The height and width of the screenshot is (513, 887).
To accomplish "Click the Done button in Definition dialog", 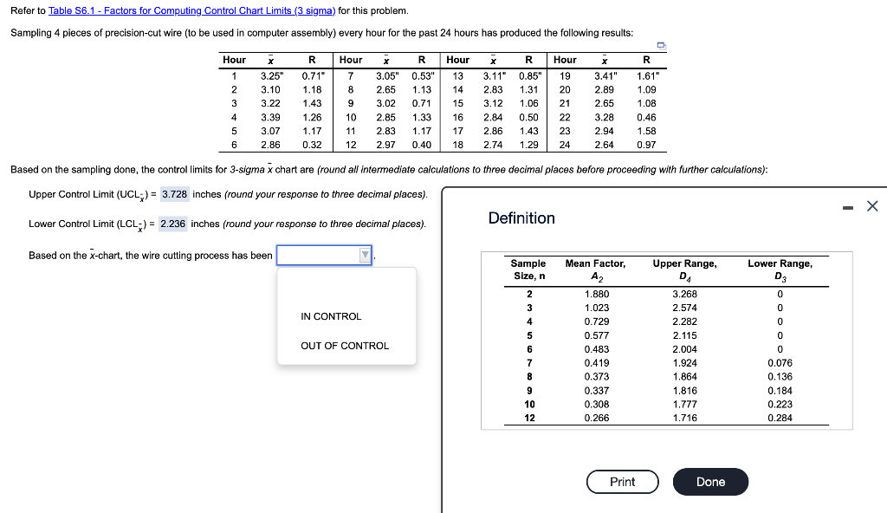I will pos(710,482).
